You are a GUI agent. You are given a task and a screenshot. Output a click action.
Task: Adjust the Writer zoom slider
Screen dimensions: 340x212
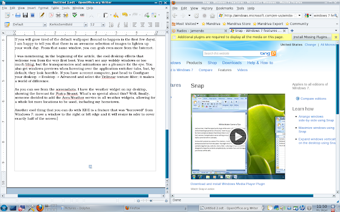tap(151, 200)
